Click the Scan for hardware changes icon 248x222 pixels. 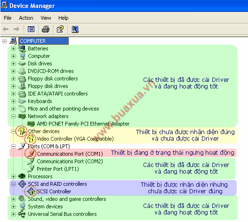pos(75,29)
